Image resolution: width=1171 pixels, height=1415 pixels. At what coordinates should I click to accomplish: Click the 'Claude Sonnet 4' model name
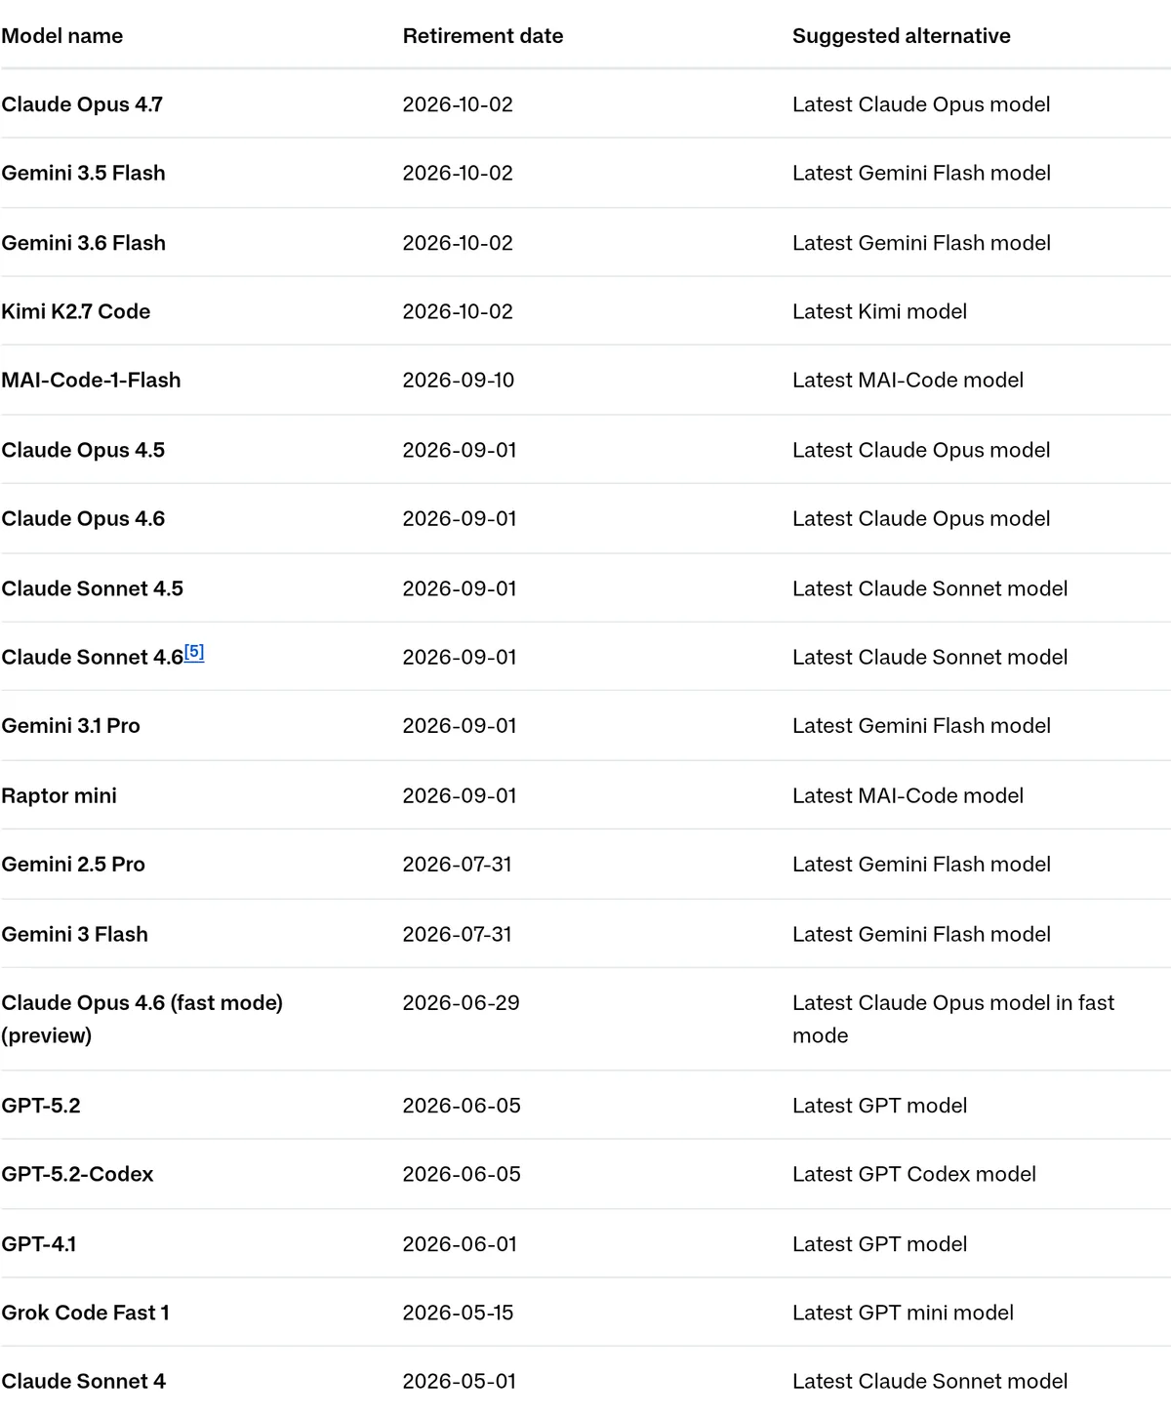[x=84, y=1381]
